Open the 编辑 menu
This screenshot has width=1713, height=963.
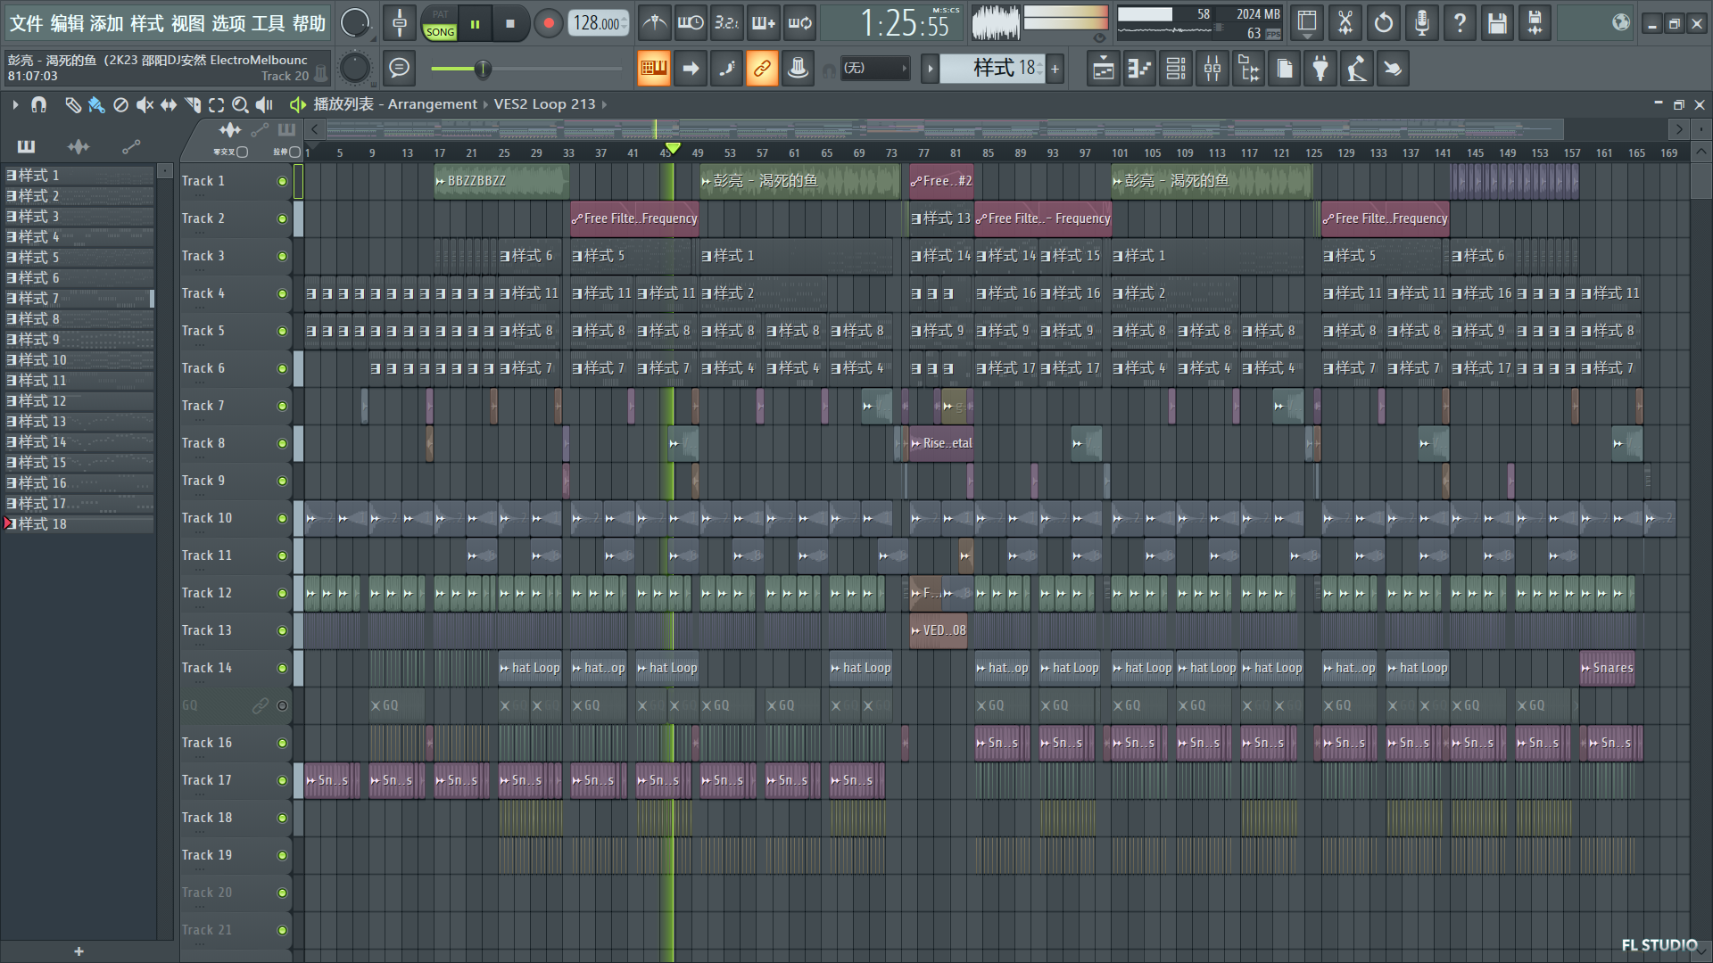click(x=67, y=23)
